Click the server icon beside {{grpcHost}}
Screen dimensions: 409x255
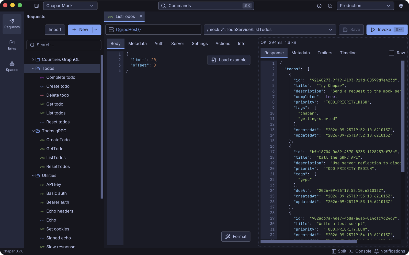[x=111, y=30]
